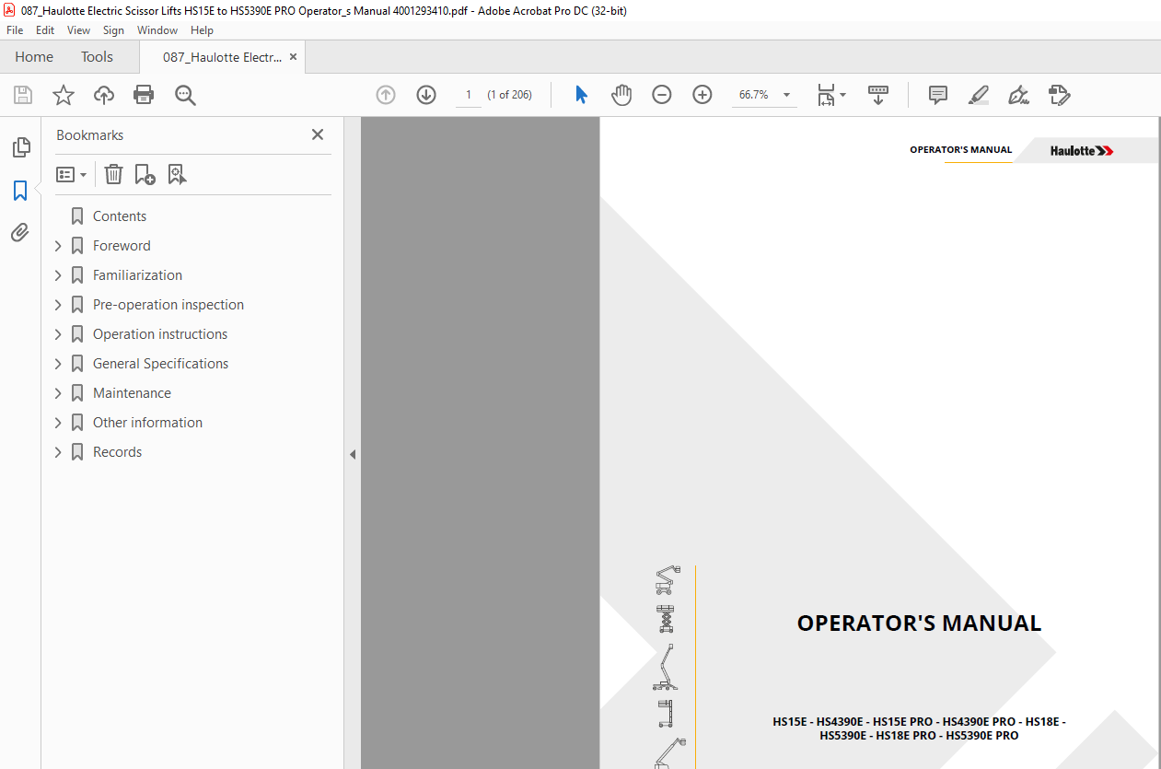The width and height of the screenshot is (1161, 769).
Task: Expand the Maintenance bookmark
Action: click(58, 393)
